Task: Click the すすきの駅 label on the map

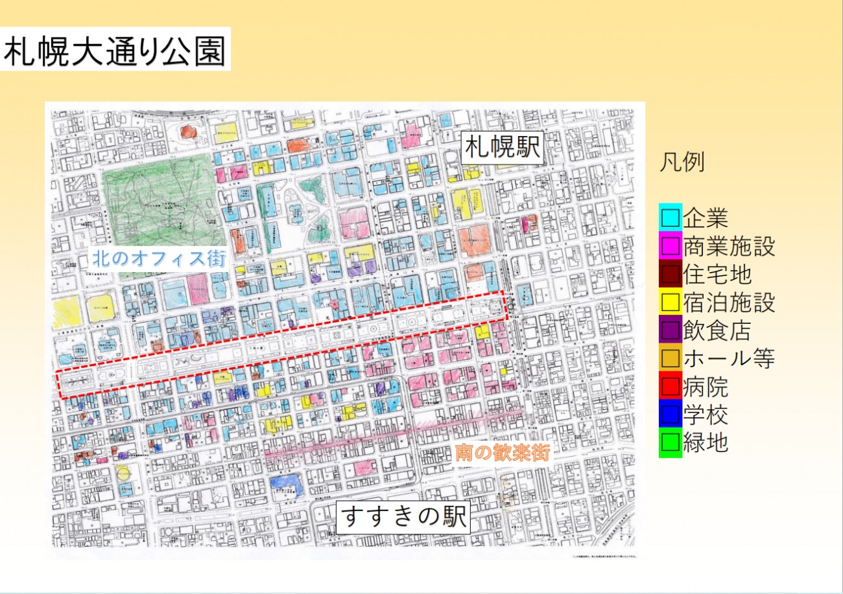Action: [x=403, y=518]
